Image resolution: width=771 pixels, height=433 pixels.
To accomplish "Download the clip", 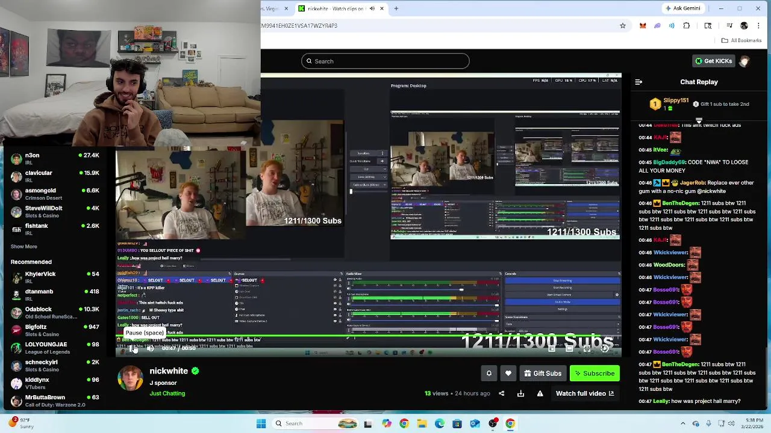I will coord(520,393).
